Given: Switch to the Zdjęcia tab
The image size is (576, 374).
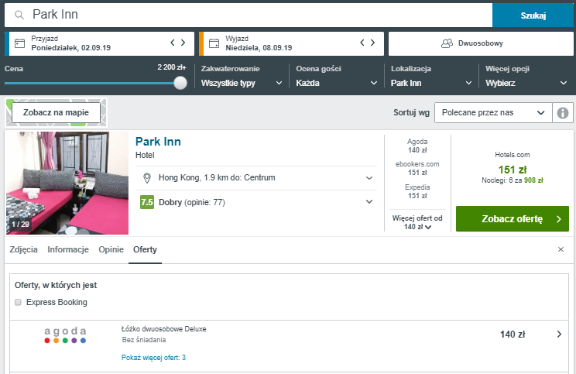Looking at the screenshot, I should (x=23, y=249).
